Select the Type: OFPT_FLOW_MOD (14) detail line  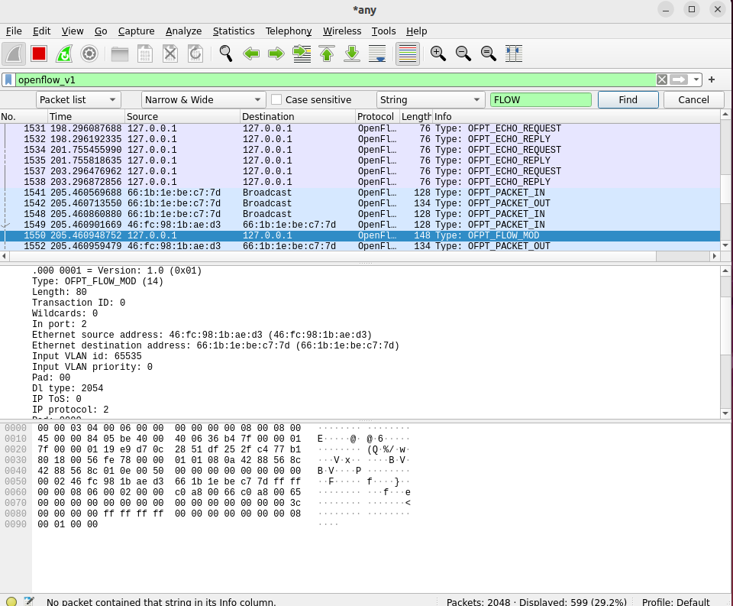tap(97, 281)
